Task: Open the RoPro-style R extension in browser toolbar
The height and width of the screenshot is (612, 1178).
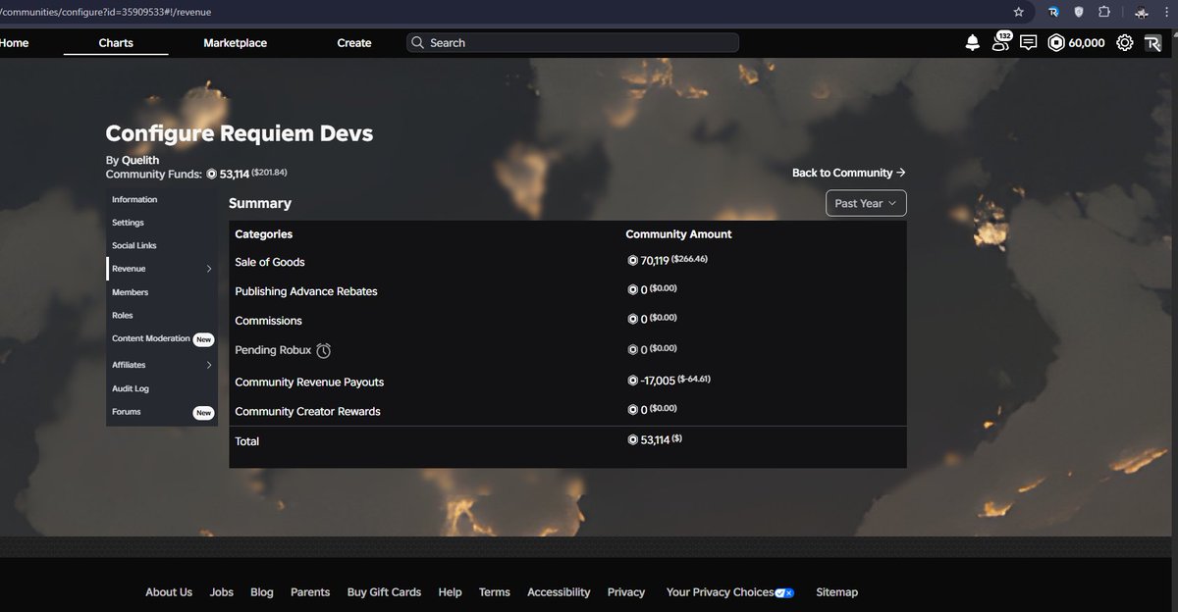Action: 1053,12
